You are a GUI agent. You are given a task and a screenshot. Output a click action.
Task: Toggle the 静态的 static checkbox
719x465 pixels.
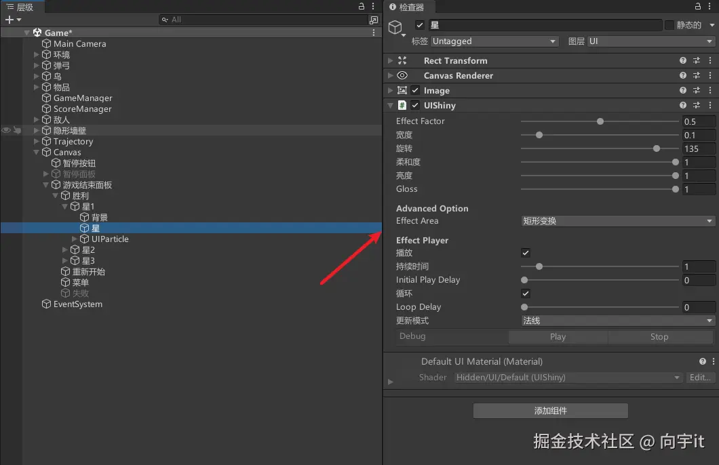[x=669, y=25]
